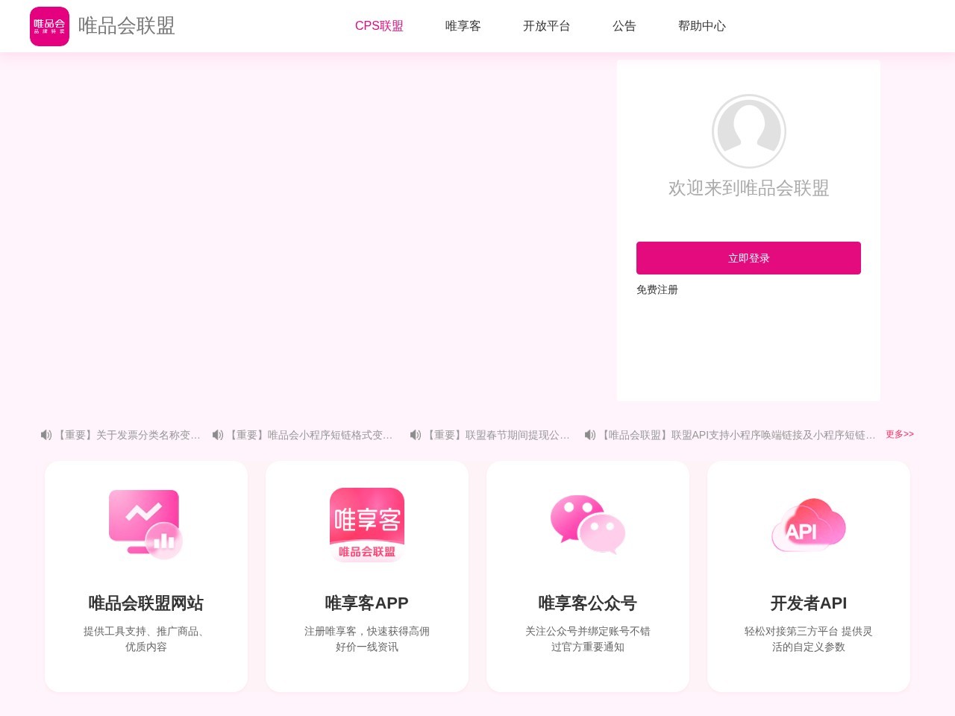
Task: Click speaker icon before 联盟春节期间提现公 notice
Action: coord(416,435)
